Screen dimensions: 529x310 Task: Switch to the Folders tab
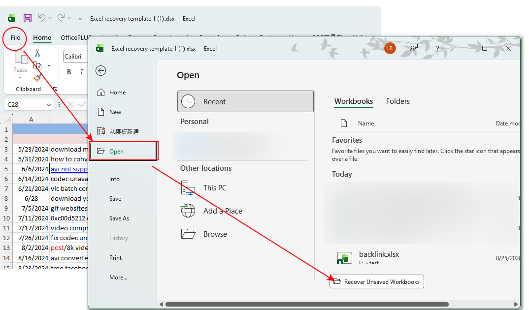pos(398,101)
